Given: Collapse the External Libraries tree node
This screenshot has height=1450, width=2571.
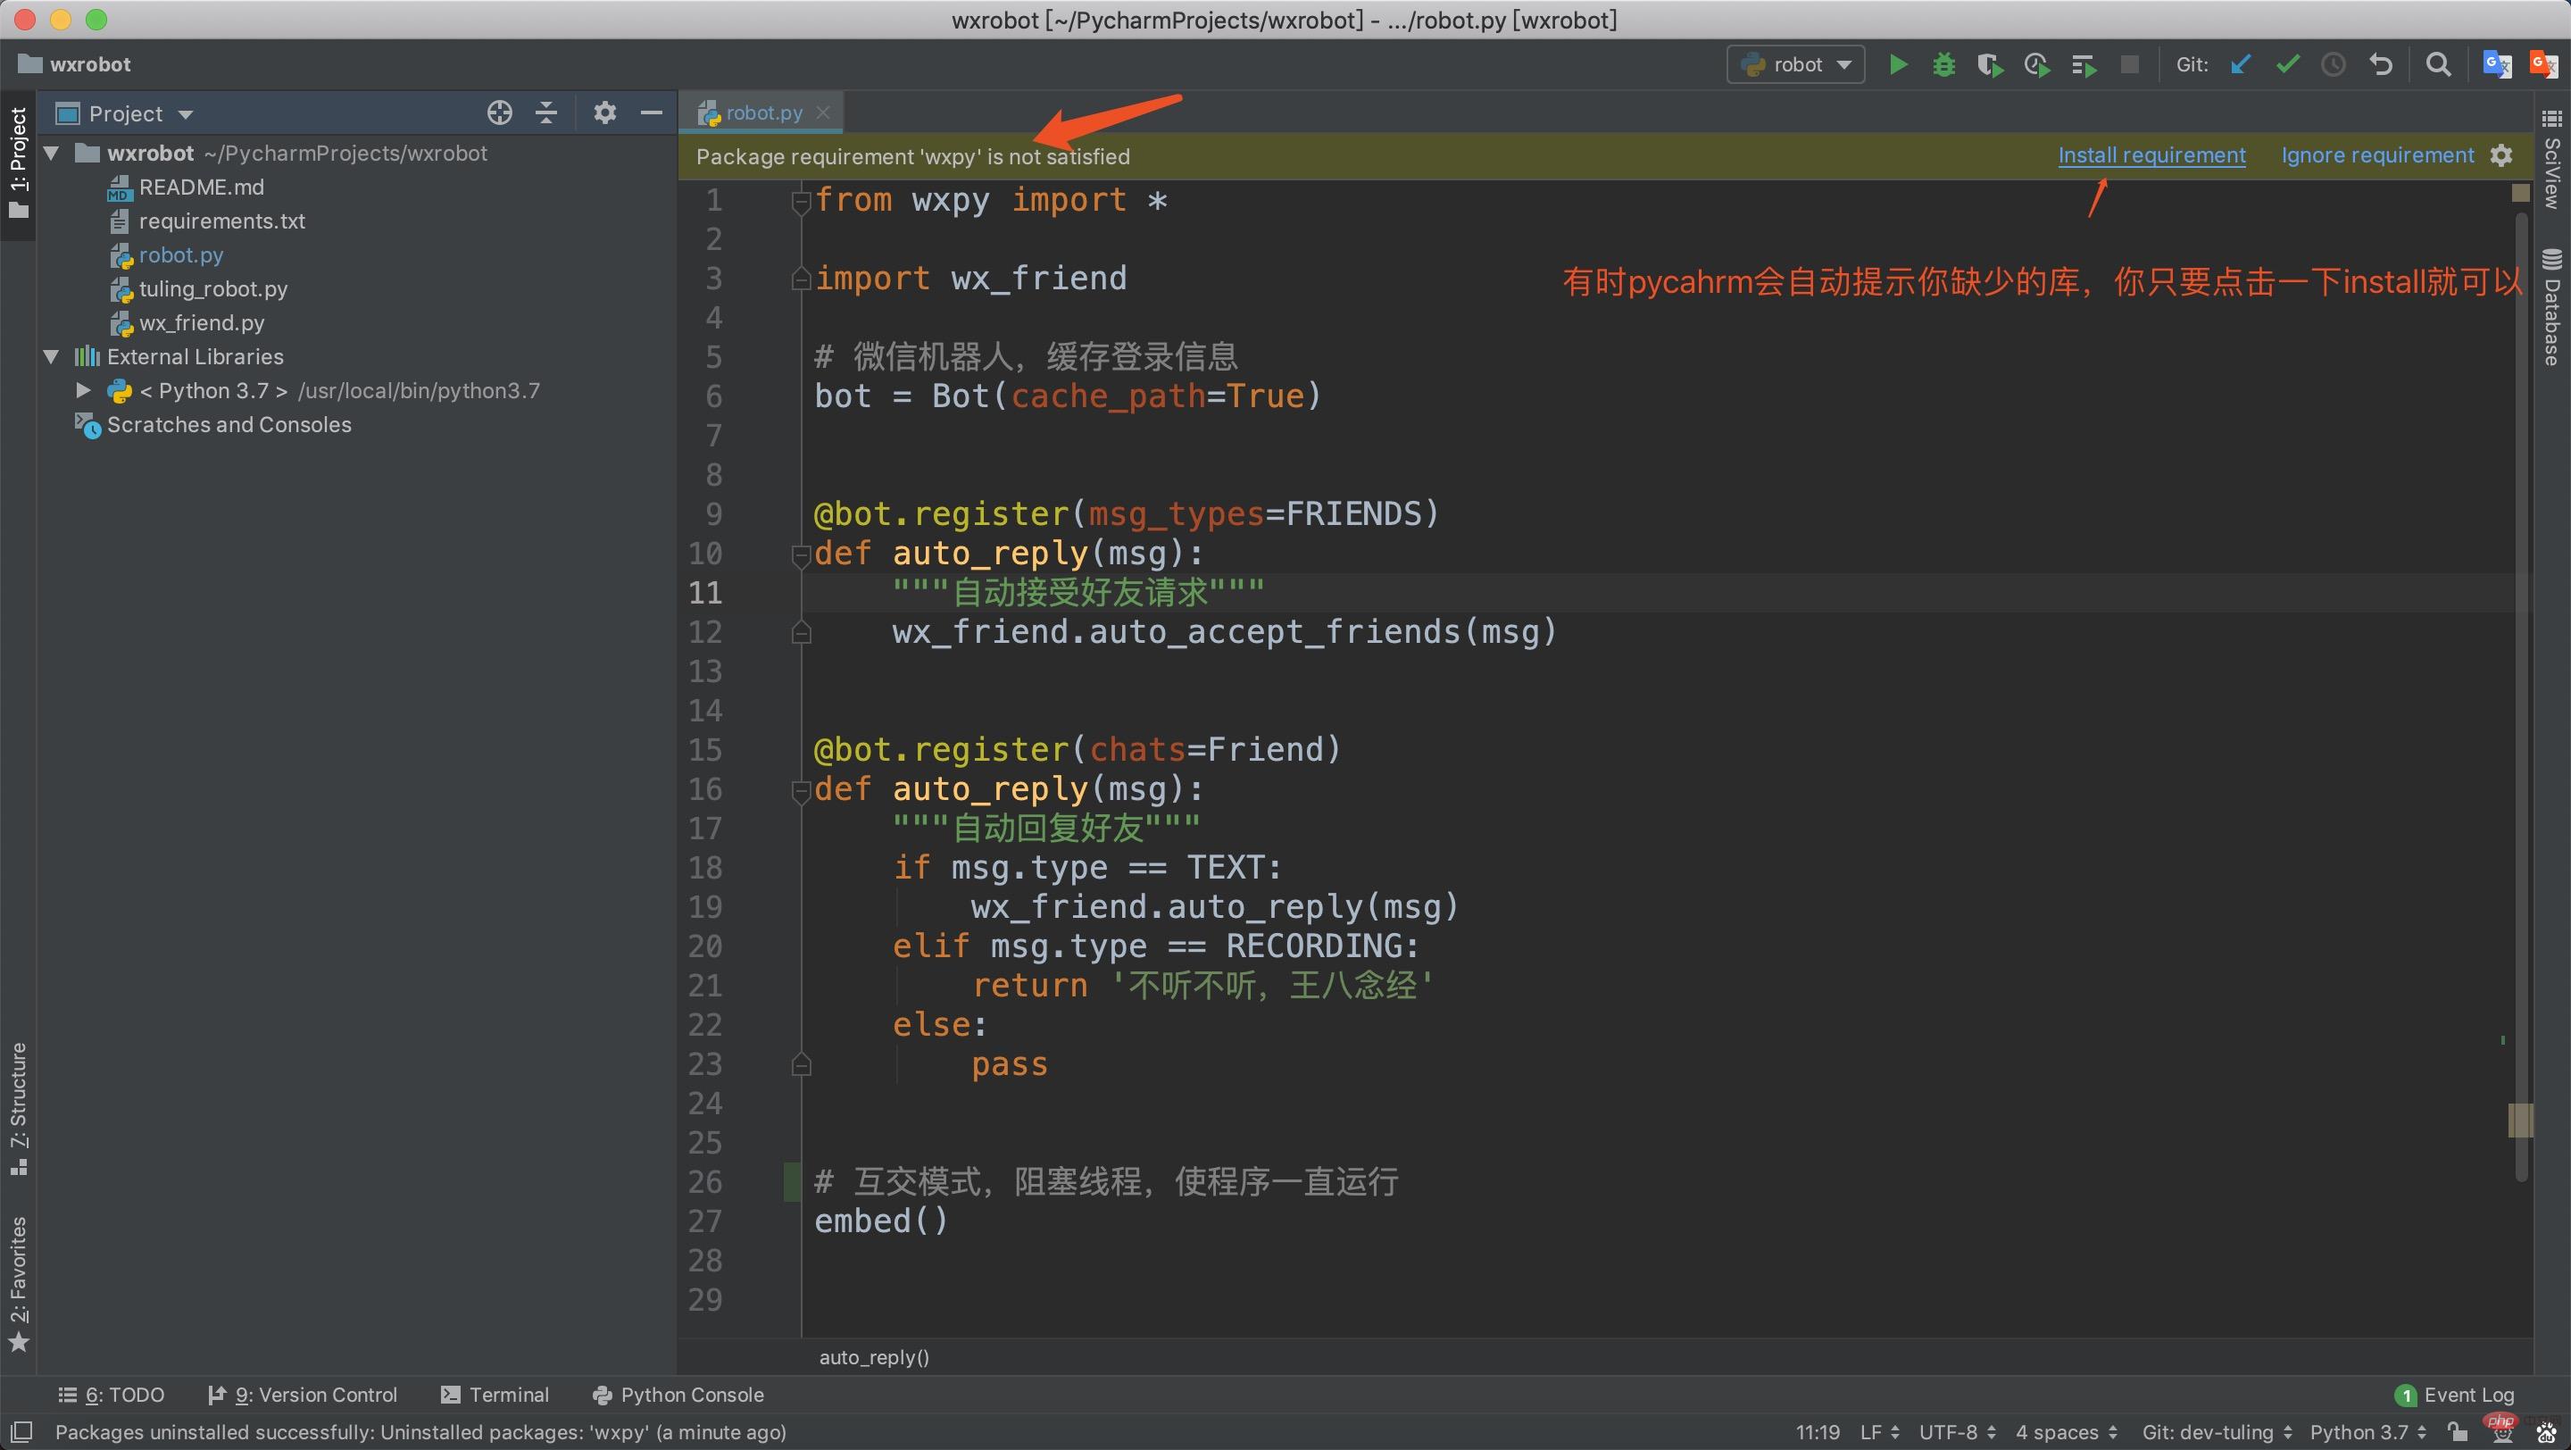Looking at the screenshot, I should point(52,356).
